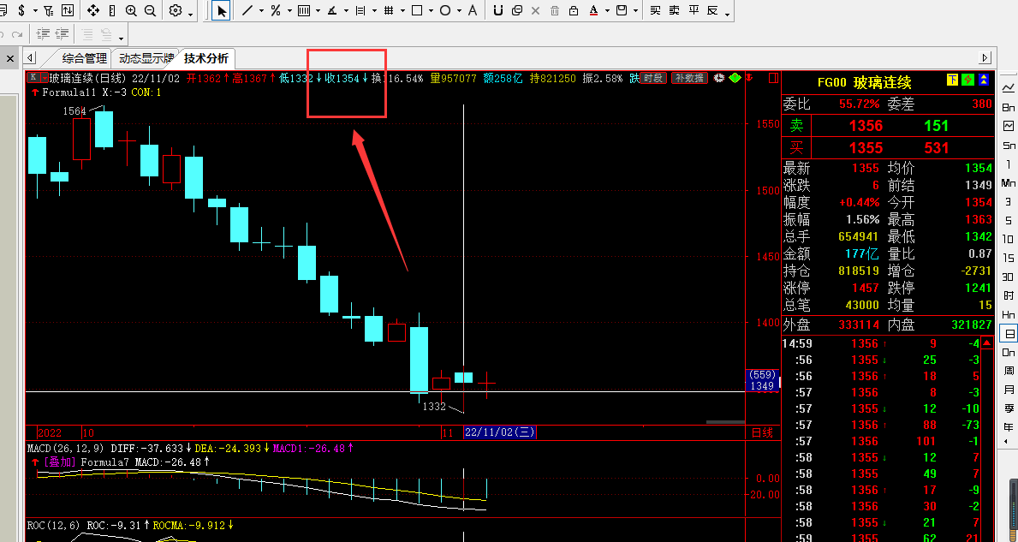Open trade toolbar overflow arrow after 反
1018x542 pixels.
pyautogui.click(x=727, y=14)
